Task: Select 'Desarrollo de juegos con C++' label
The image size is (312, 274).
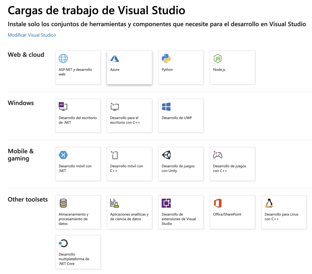Action: [x=230, y=168]
